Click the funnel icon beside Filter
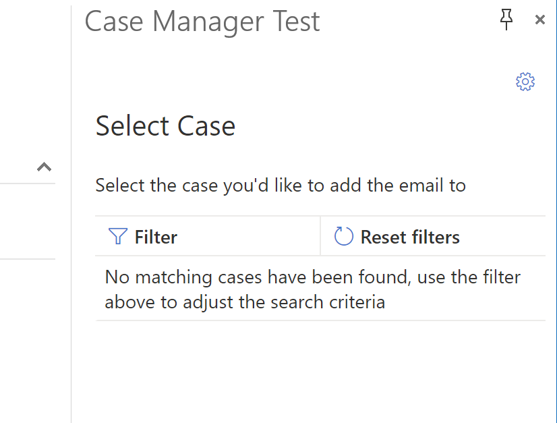 click(x=117, y=236)
